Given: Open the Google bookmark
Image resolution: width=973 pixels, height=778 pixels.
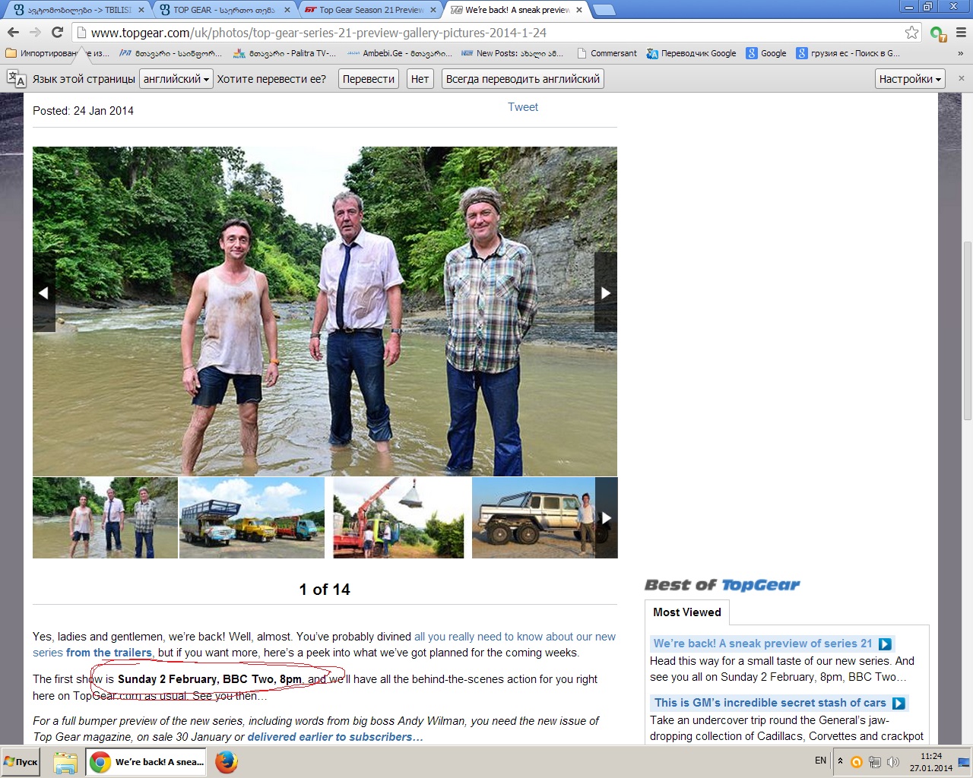Looking at the screenshot, I should pos(766,53).
